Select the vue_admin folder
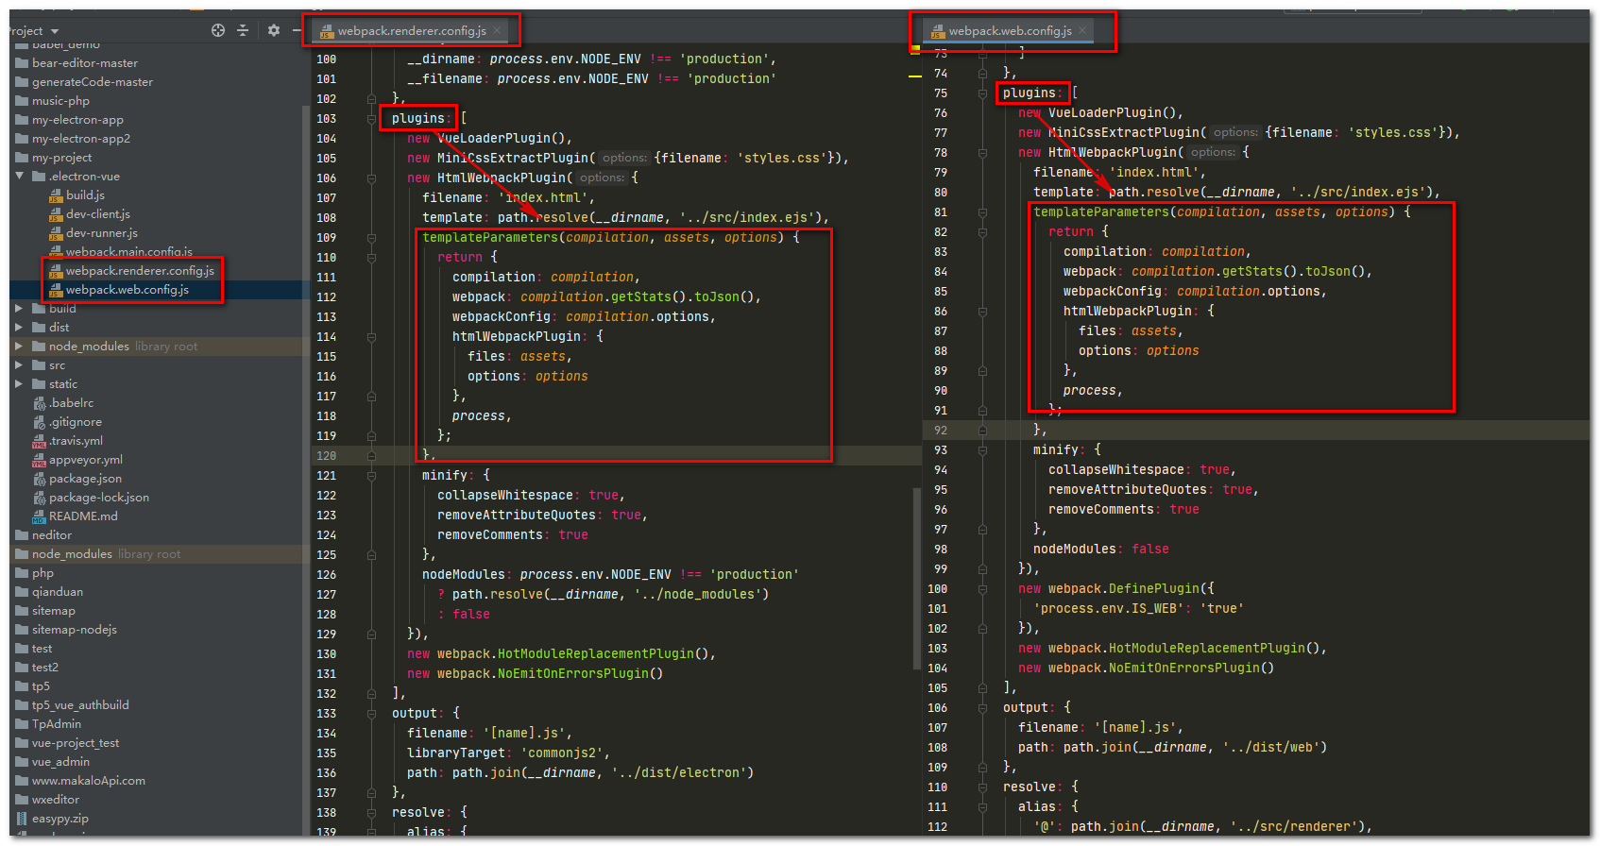This screenshot has width=1600, height=846. (60, 762)
